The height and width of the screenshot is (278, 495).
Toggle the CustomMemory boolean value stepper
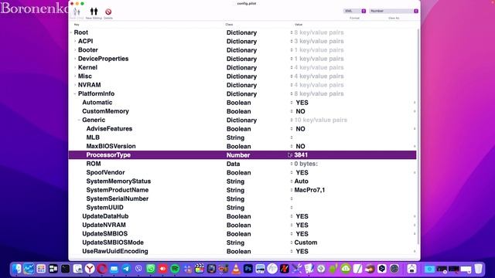[x=415, y=111]
